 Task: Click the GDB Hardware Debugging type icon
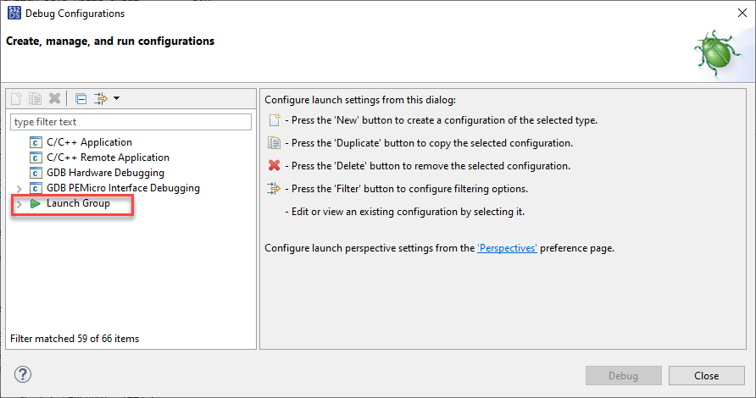point(36,173)
